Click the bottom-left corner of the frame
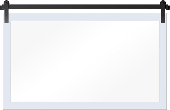This screenshot has width=170, height=110. [4, 109]
